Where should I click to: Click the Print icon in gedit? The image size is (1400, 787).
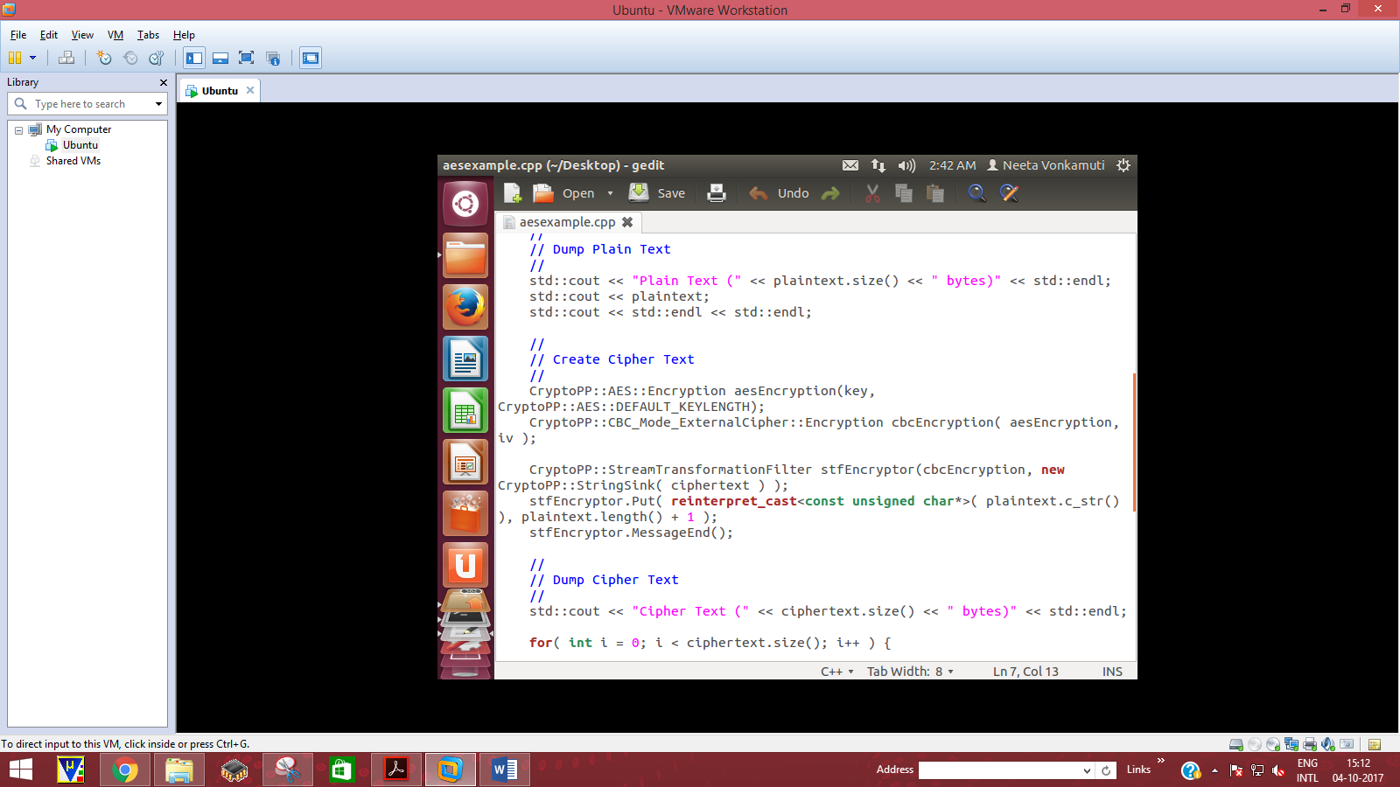tap(717, 193)
